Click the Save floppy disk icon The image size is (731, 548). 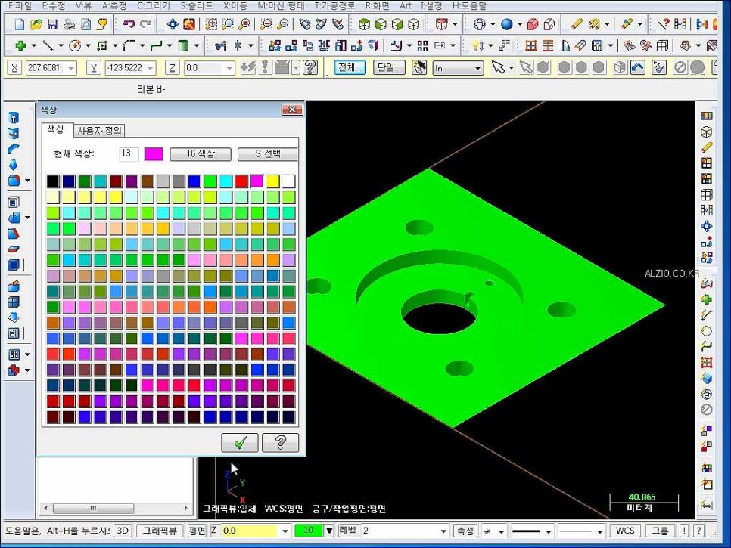(52, 24)
